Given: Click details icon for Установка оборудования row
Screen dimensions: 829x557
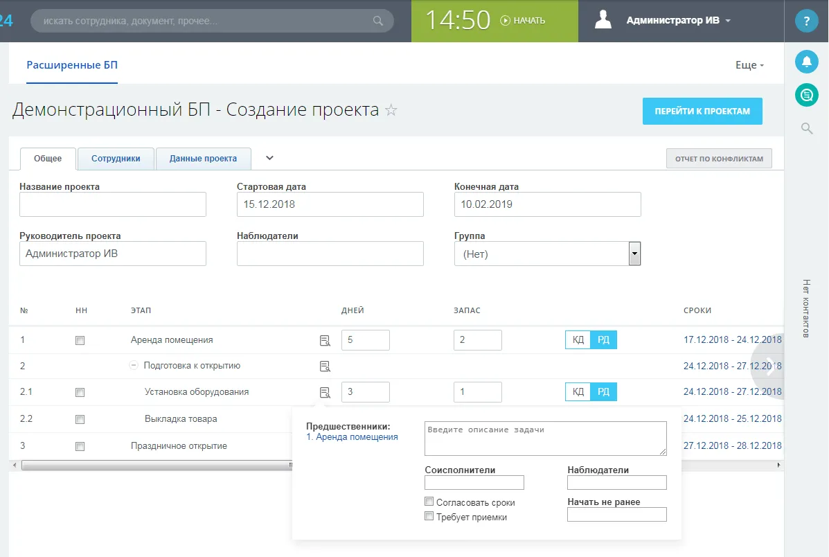Looking at the screenshot, I should (325, 392).
